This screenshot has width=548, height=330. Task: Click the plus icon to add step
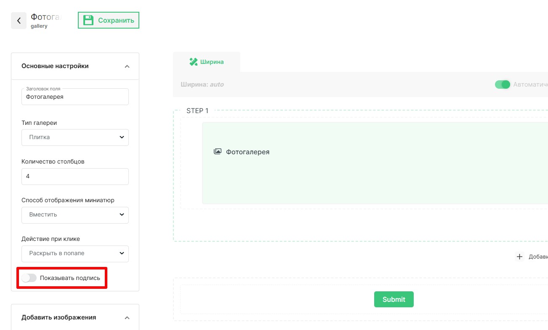tap(519, 256)
